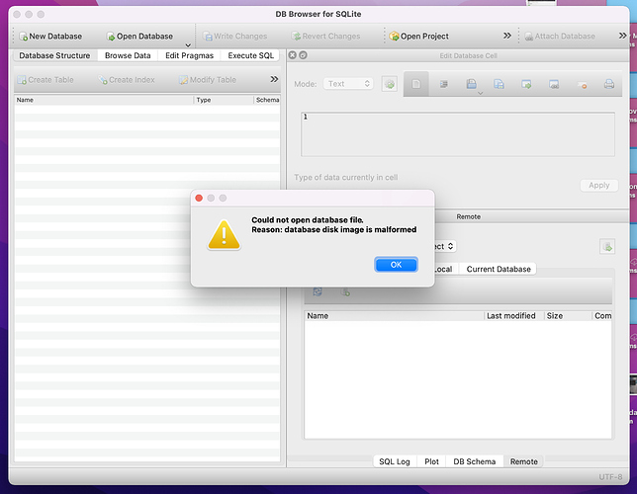Click the Create Table button
The width and height of the screenshot is (637, 494).
[45, 80]
